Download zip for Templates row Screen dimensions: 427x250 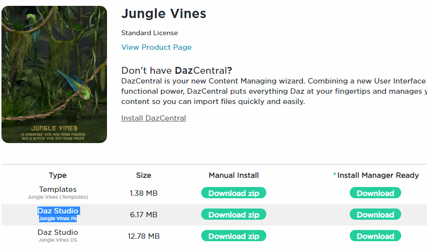(x=234, y=193)
